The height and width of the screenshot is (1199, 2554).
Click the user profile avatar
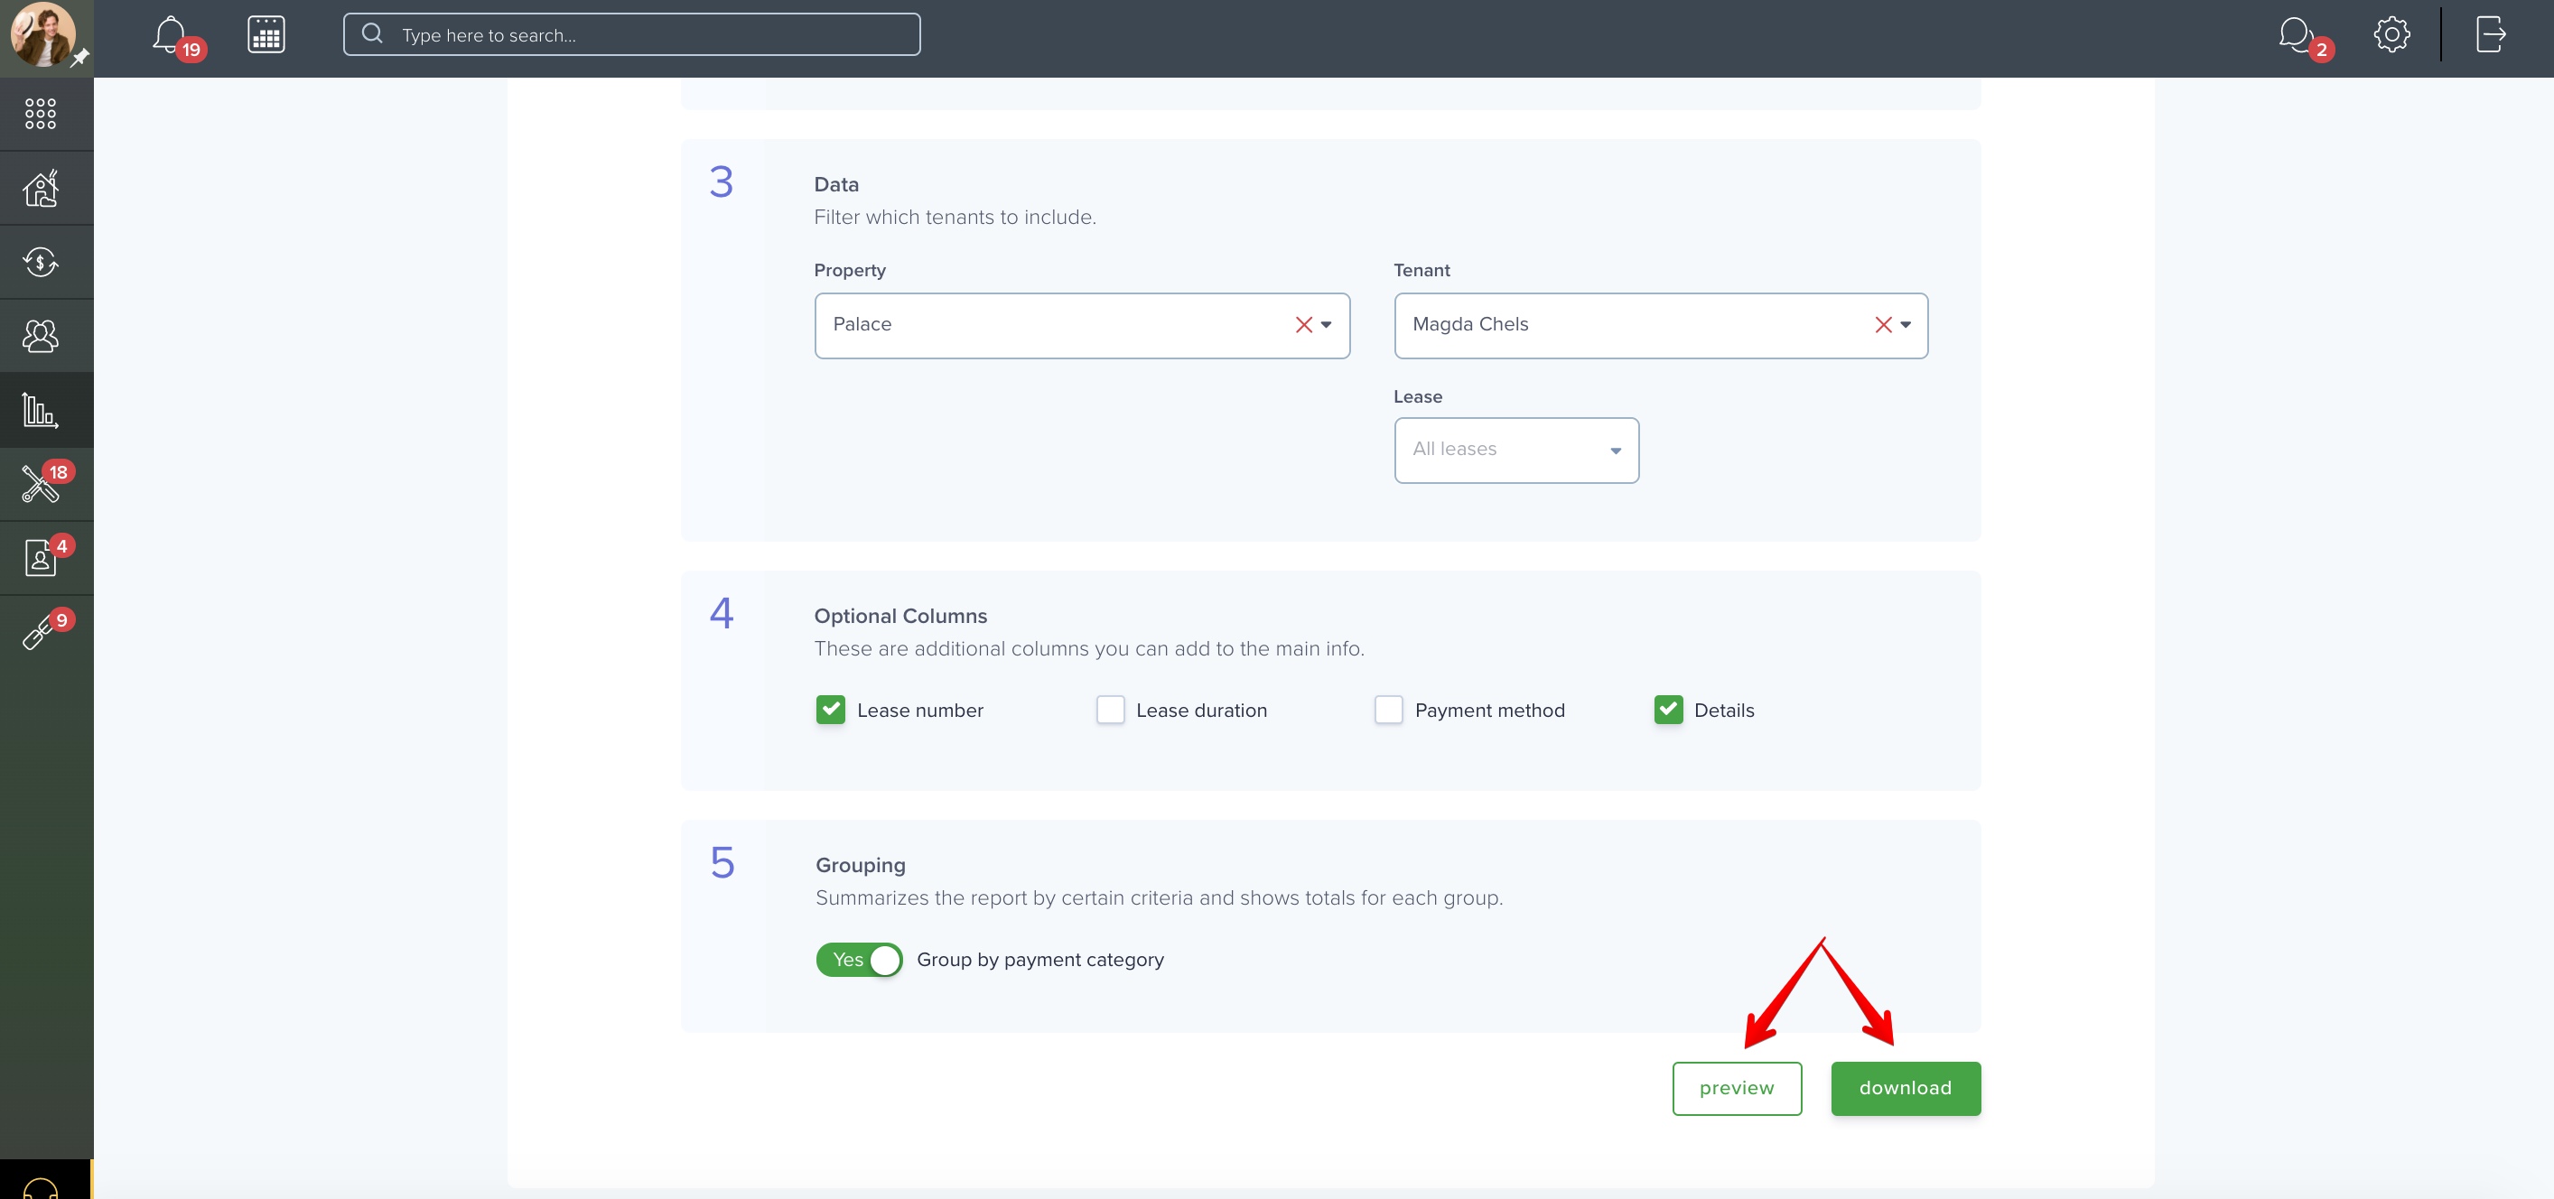click(x=42, y=33)
